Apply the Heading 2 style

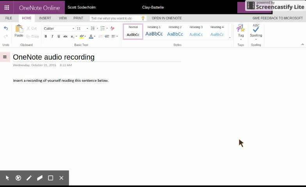175,32
